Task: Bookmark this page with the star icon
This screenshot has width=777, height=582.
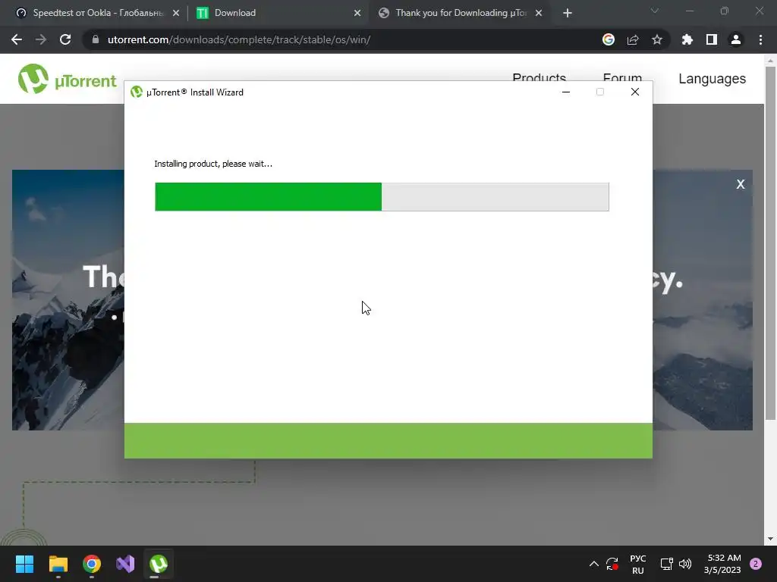Action: click(x=657, y=39)
